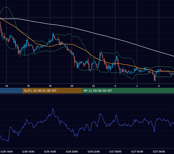The height and width of the screenshot is (154, 174).
Task: Click the lowest candle wick before 4:00
Action: point(155,78)
